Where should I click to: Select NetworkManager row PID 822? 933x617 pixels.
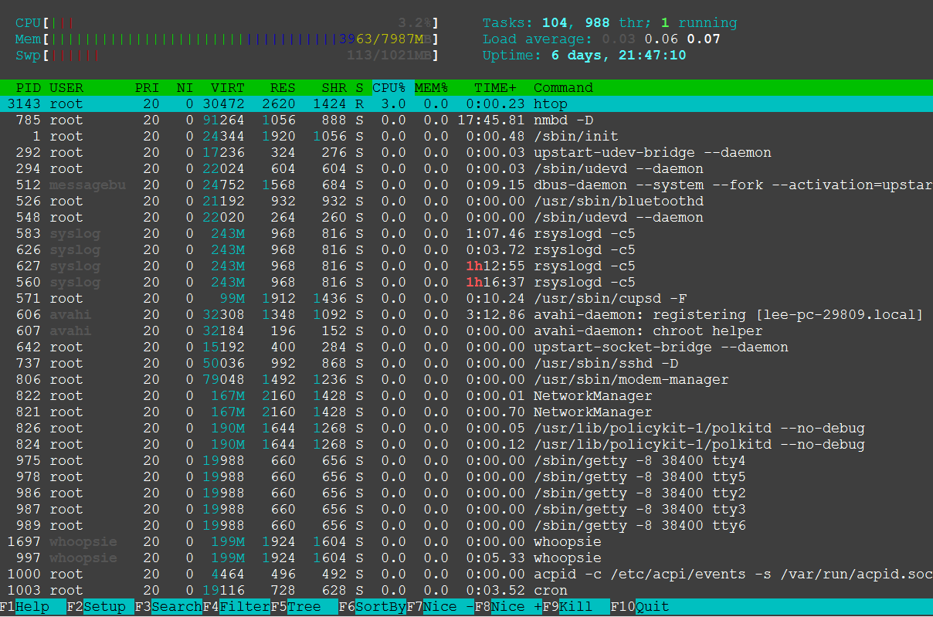coord(466,396)
